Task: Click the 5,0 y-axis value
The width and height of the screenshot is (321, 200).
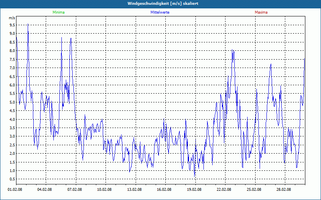Action: point(12,102)
